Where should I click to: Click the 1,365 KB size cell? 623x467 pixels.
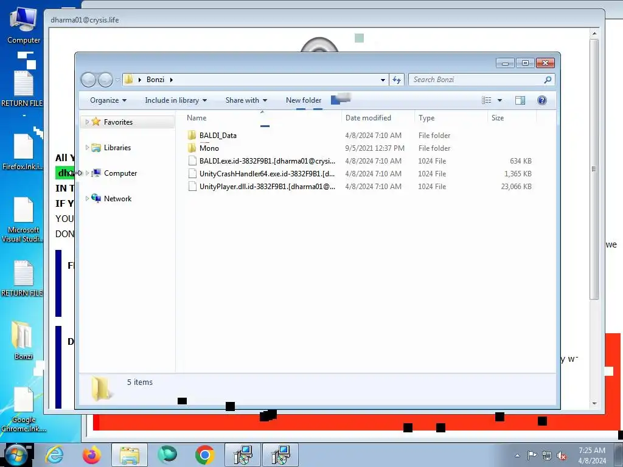pyautogui.click(x=518, y=173)
